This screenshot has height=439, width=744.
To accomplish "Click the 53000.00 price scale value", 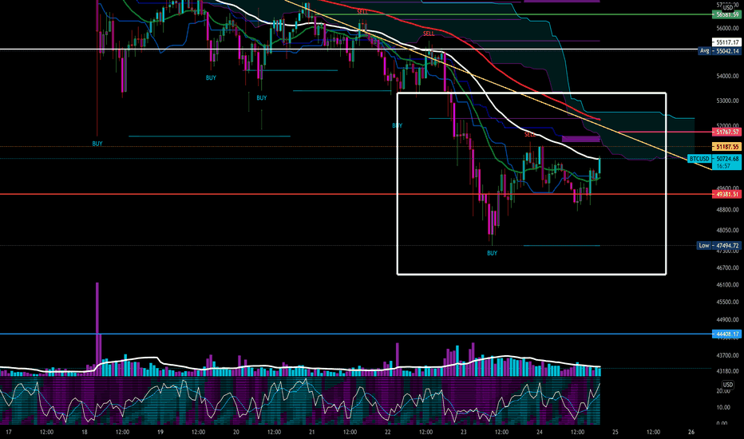I will [x=728, y=101].
